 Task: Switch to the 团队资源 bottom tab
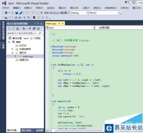pos(27,130)
